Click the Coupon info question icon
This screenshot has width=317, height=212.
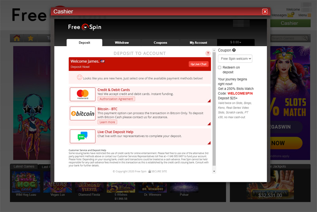pos(234,50)
